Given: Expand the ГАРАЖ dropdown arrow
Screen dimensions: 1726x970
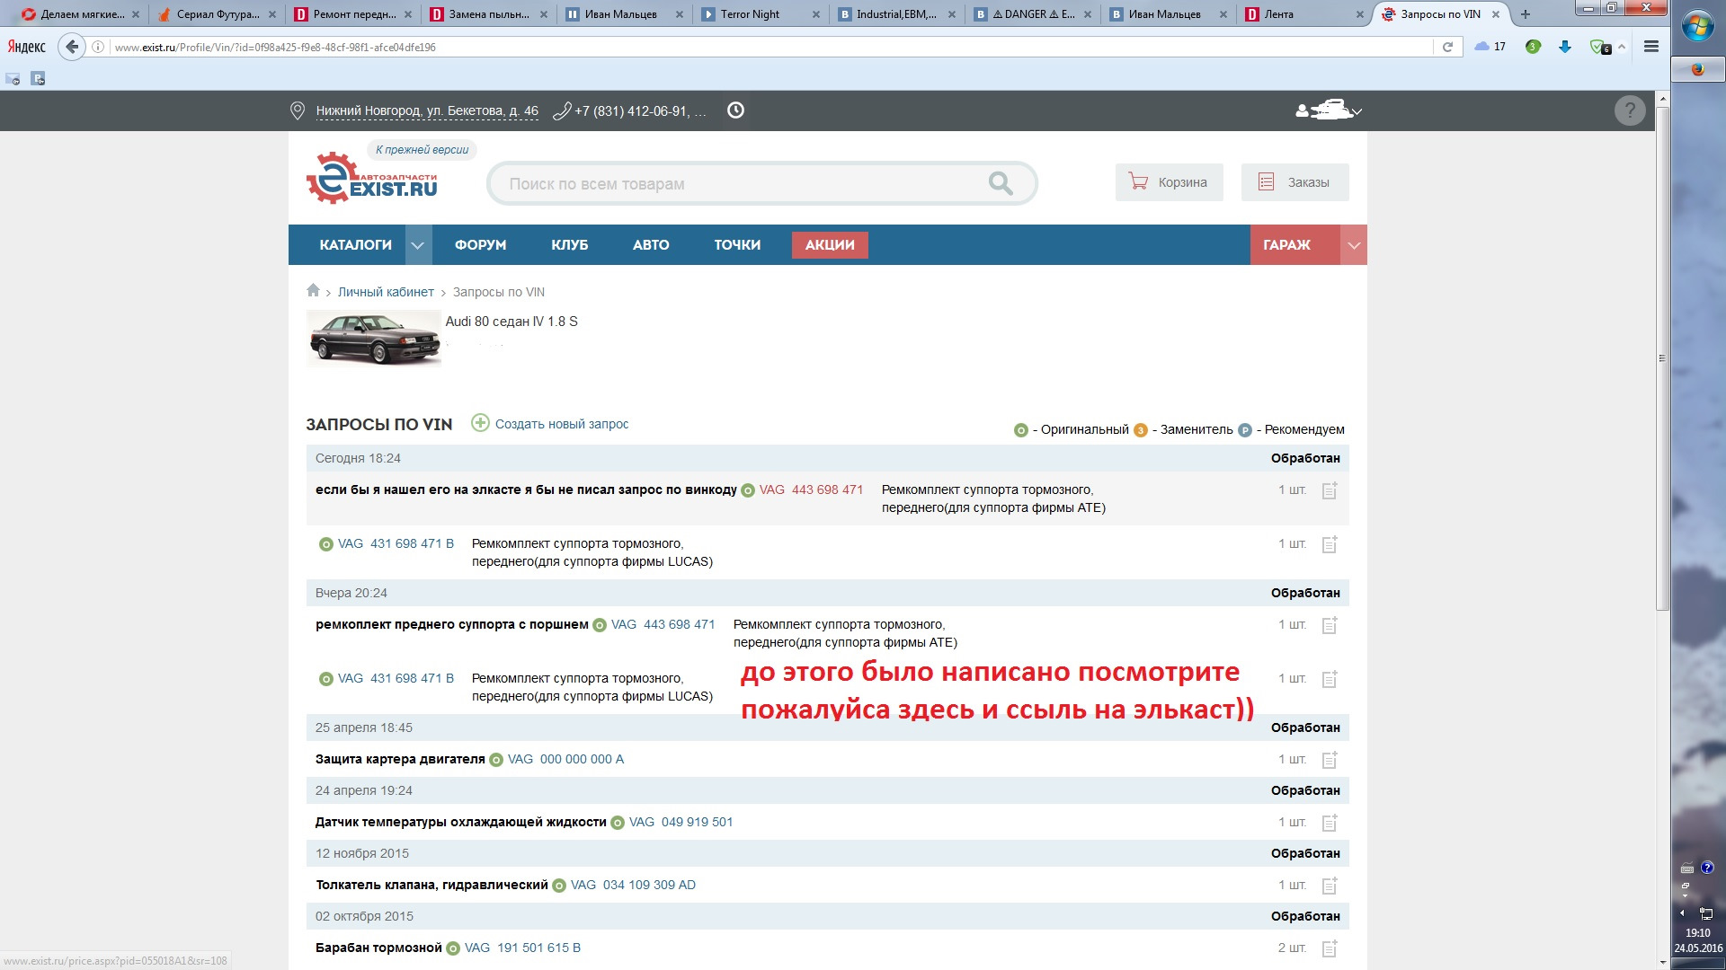Looking at the screenshot, I should point(1354,244).
